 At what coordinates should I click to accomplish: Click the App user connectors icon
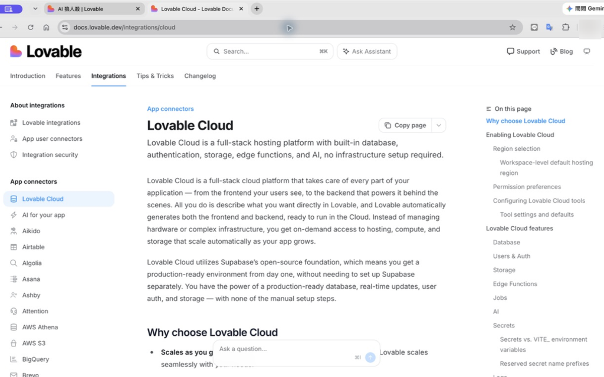click(x=14, y=139)
